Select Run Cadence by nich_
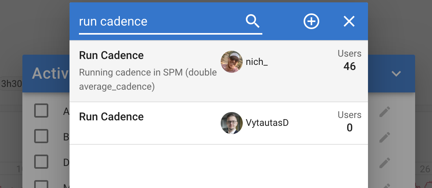The image size is (432, 188). (x=218, y=71)
